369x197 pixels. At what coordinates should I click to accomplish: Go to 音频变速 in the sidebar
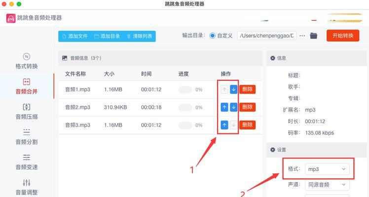point(27,162)
